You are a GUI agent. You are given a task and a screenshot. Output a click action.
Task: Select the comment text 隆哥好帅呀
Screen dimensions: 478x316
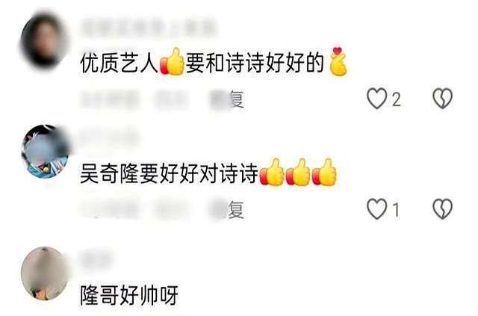129,295
